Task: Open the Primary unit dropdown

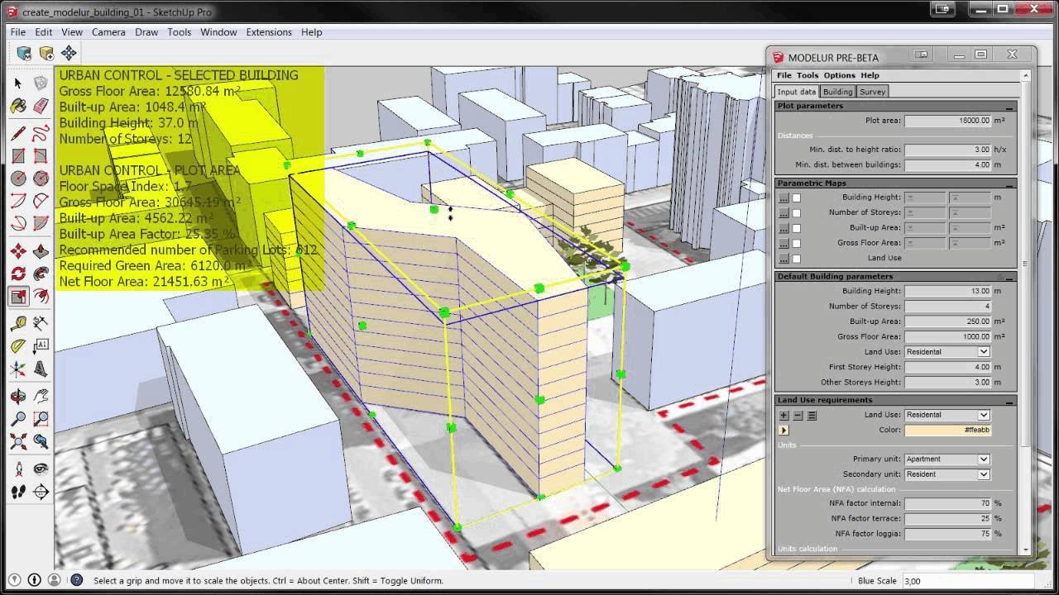Action: pos(947,459)
